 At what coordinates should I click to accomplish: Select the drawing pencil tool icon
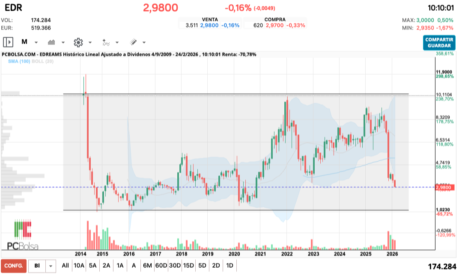[133, 42]
